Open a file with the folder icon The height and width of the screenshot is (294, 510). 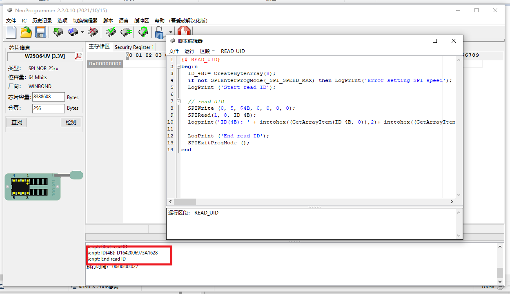click(26, 32)
